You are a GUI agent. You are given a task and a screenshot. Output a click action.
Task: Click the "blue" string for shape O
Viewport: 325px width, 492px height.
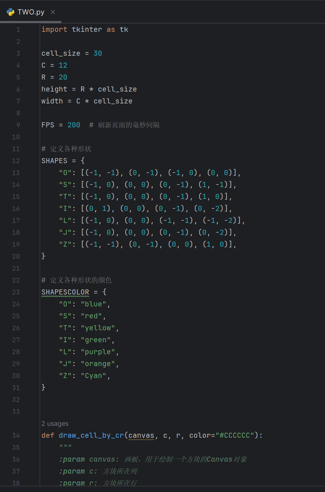pos(93,304)
